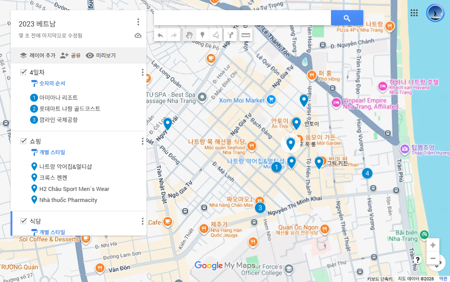Click Pizza 4P's Nha Trang restaurant icon
This screenshot has width=450, height=282.
389,27
